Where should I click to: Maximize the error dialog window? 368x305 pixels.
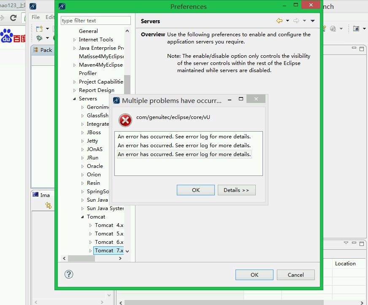point(241,99)
